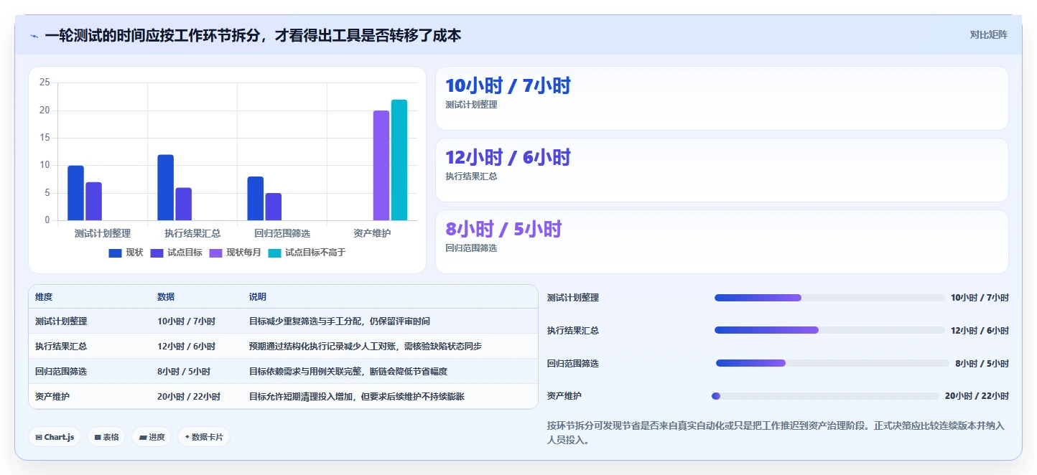The width and height of the screenshot is (1037, 475).
Task: Click the 资产维护 axis label in chart
Action: tap(372, 233)
